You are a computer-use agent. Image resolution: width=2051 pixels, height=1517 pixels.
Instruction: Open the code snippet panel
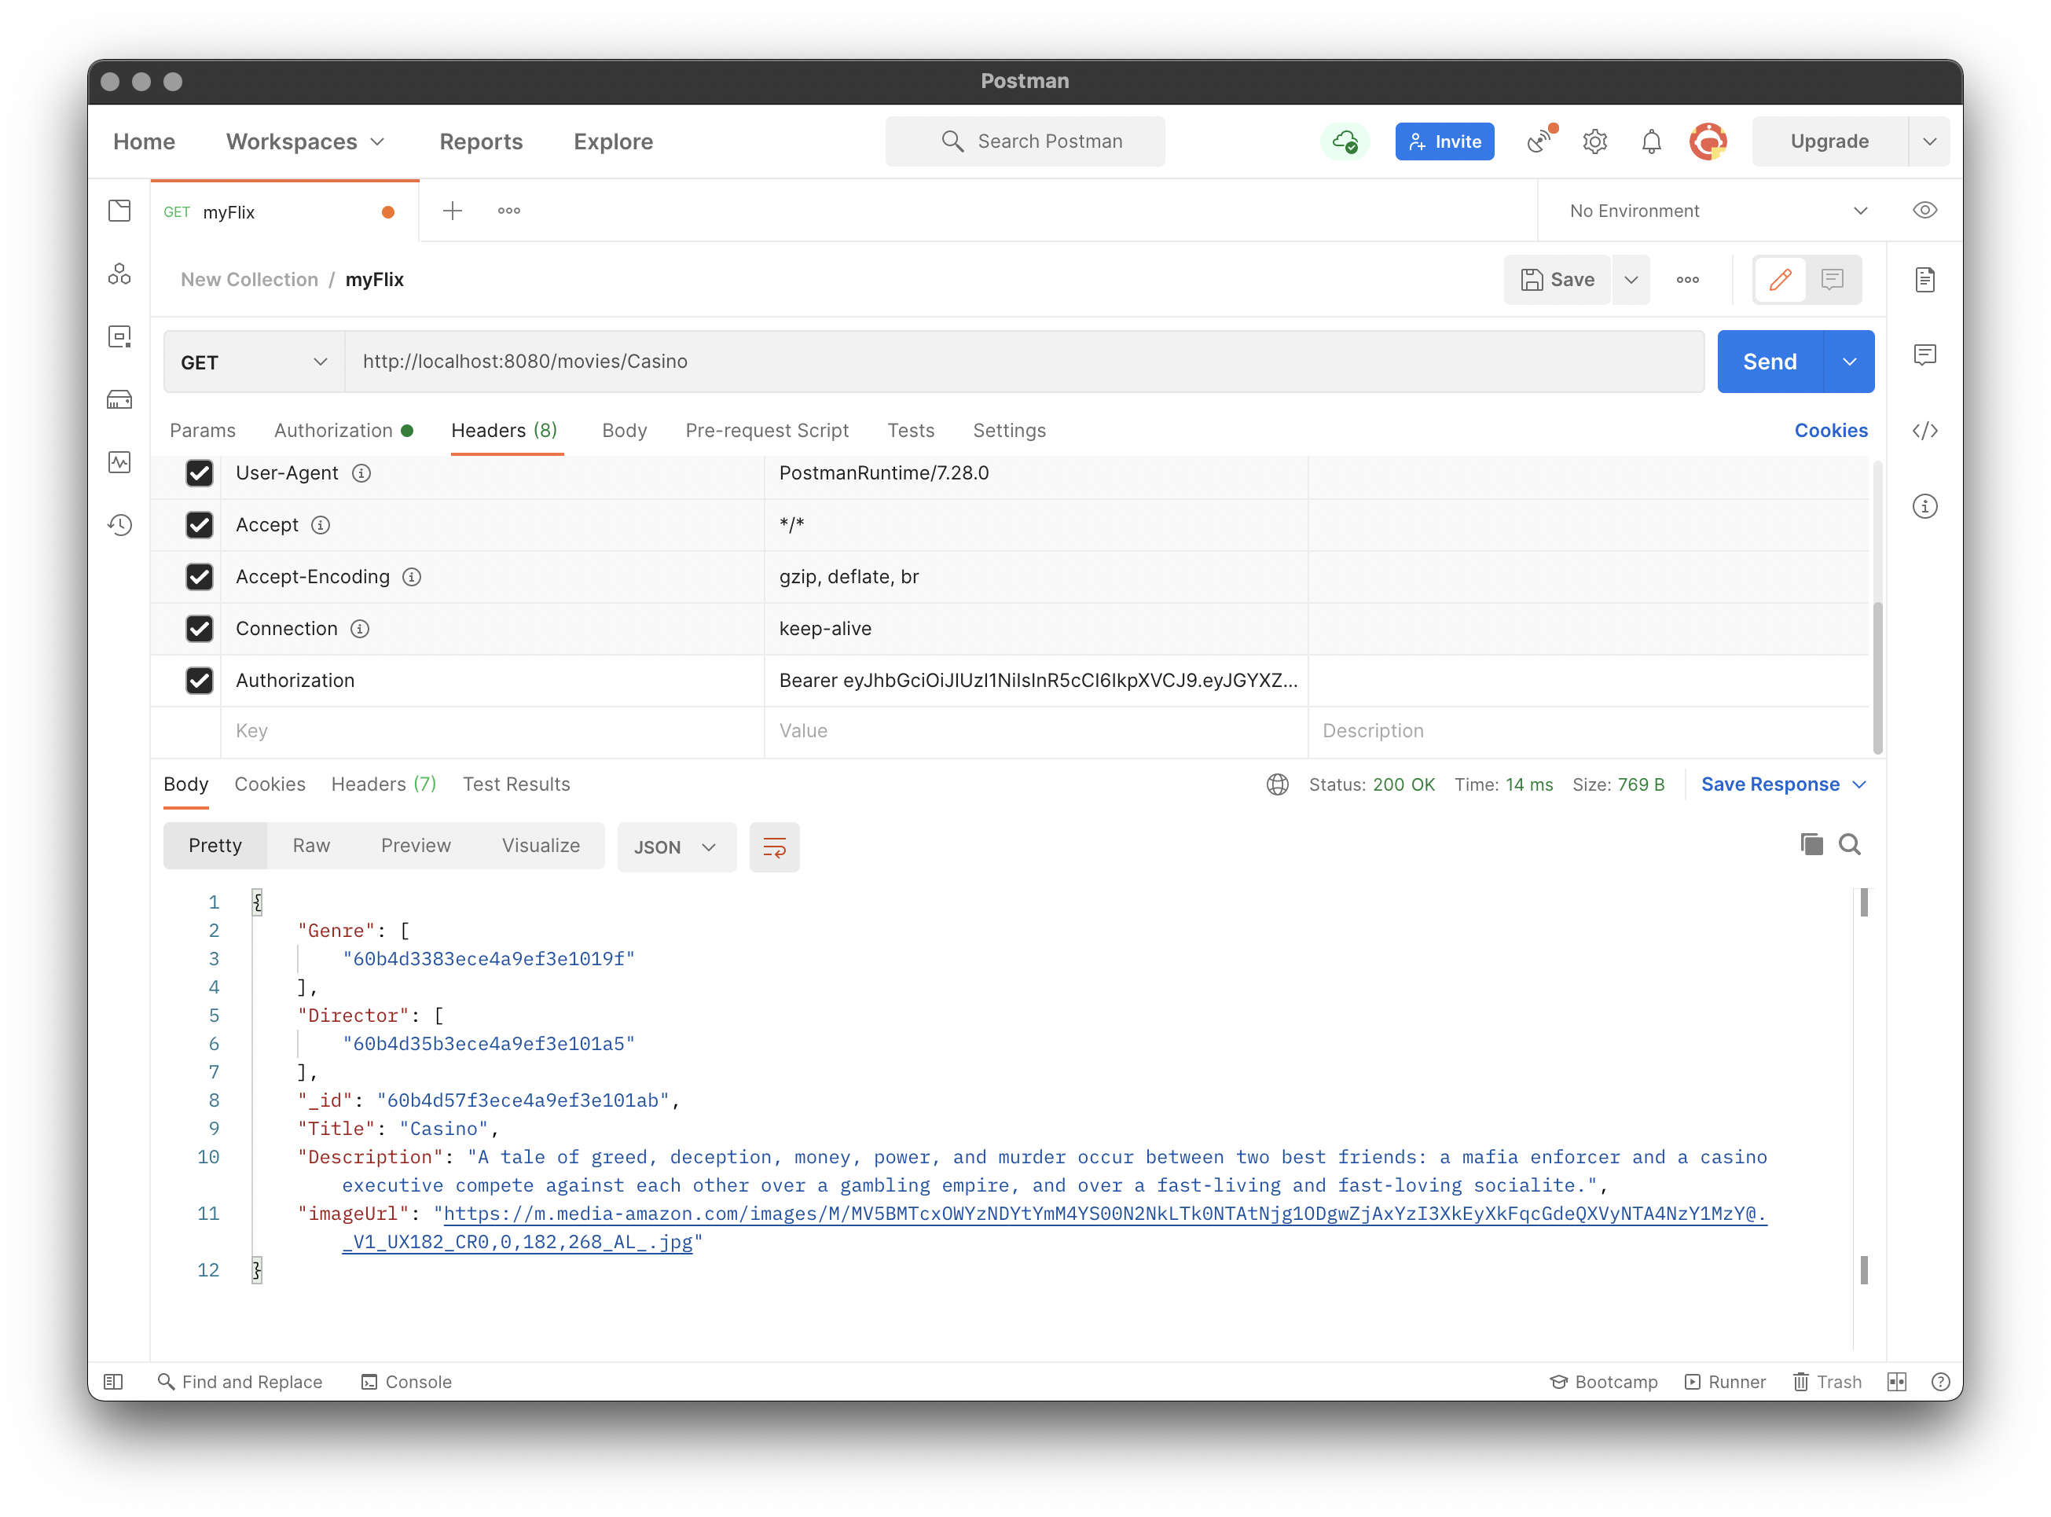pyautogui.click(x=1925, y=430)
